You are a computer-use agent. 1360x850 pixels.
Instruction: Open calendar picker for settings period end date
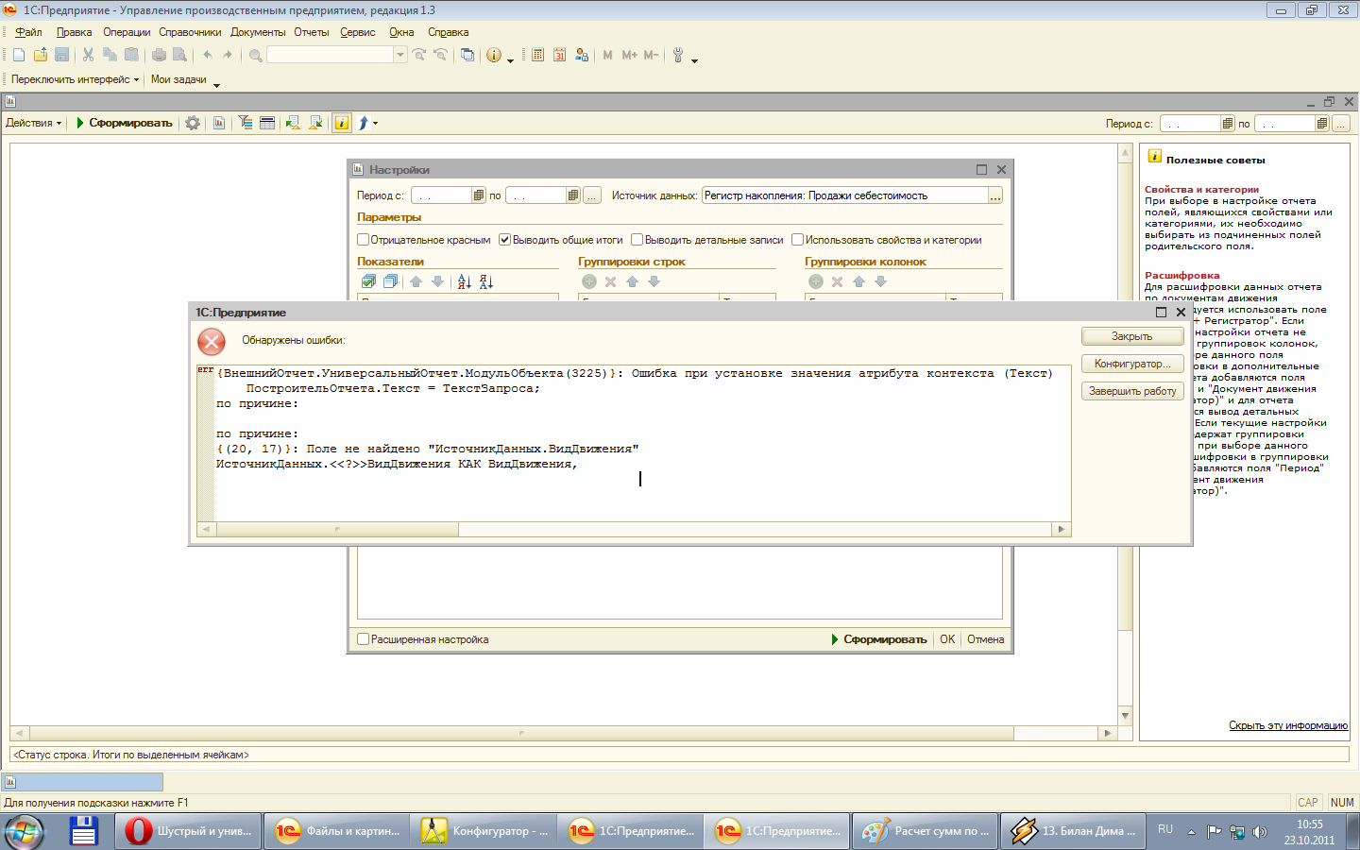tap(573, 195)
